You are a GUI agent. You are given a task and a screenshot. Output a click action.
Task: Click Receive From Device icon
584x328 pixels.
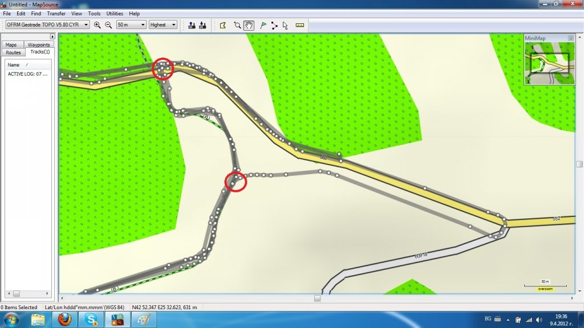tap(202, 25)
